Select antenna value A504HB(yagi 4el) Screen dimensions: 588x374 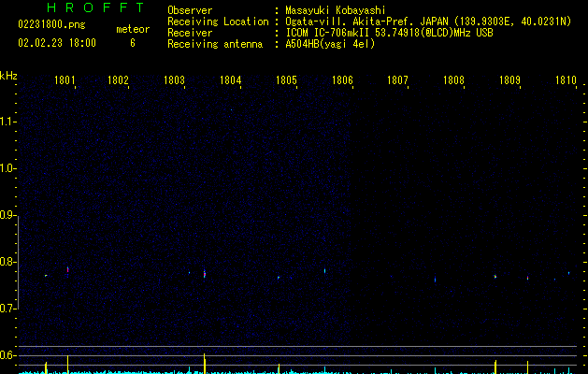(x=330, y=44)
